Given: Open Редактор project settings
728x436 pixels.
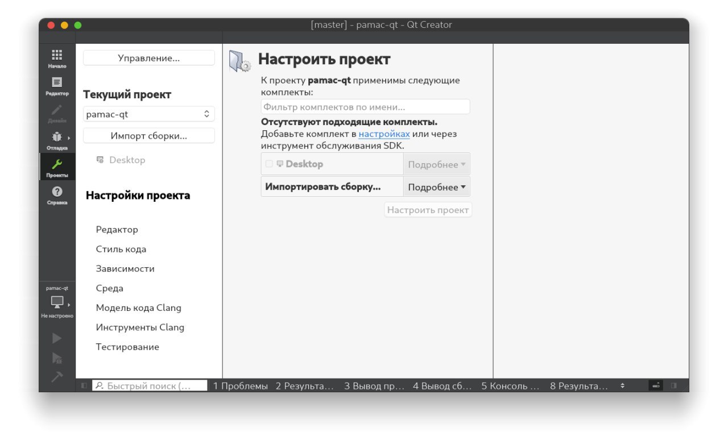Looking at the screenshot, I should (117, 230).
